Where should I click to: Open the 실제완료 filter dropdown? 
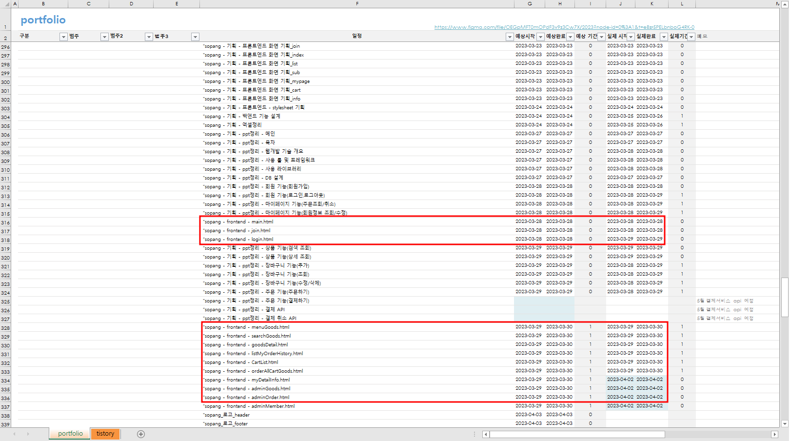[664, 37]
